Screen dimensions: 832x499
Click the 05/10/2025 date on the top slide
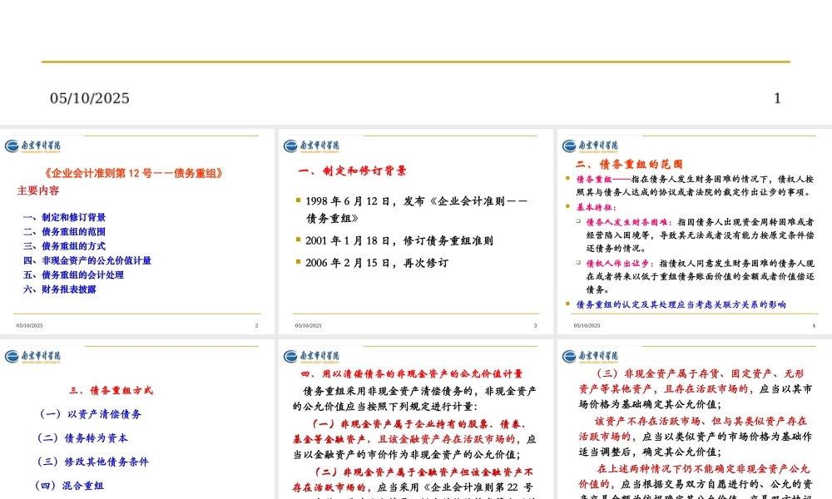coord(90,98)
